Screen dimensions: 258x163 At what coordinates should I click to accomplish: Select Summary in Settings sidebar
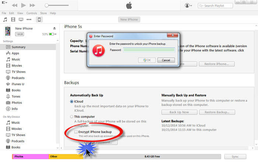click(28, 47)
